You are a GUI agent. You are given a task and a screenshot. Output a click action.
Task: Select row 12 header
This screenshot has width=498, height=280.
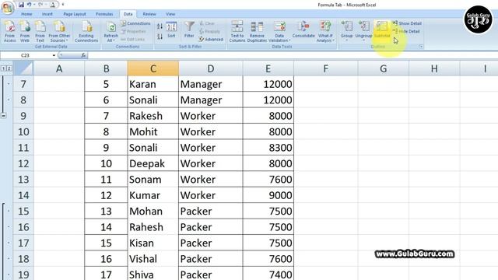23,163
